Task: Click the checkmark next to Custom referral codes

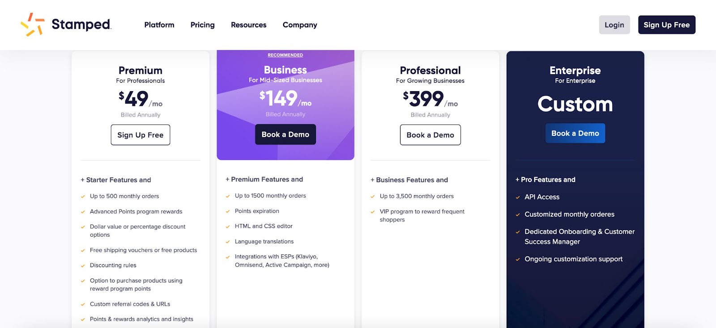Action: 83,304
